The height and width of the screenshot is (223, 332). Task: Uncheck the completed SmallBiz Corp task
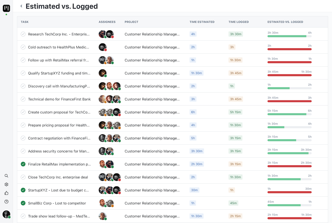point(23,203)
